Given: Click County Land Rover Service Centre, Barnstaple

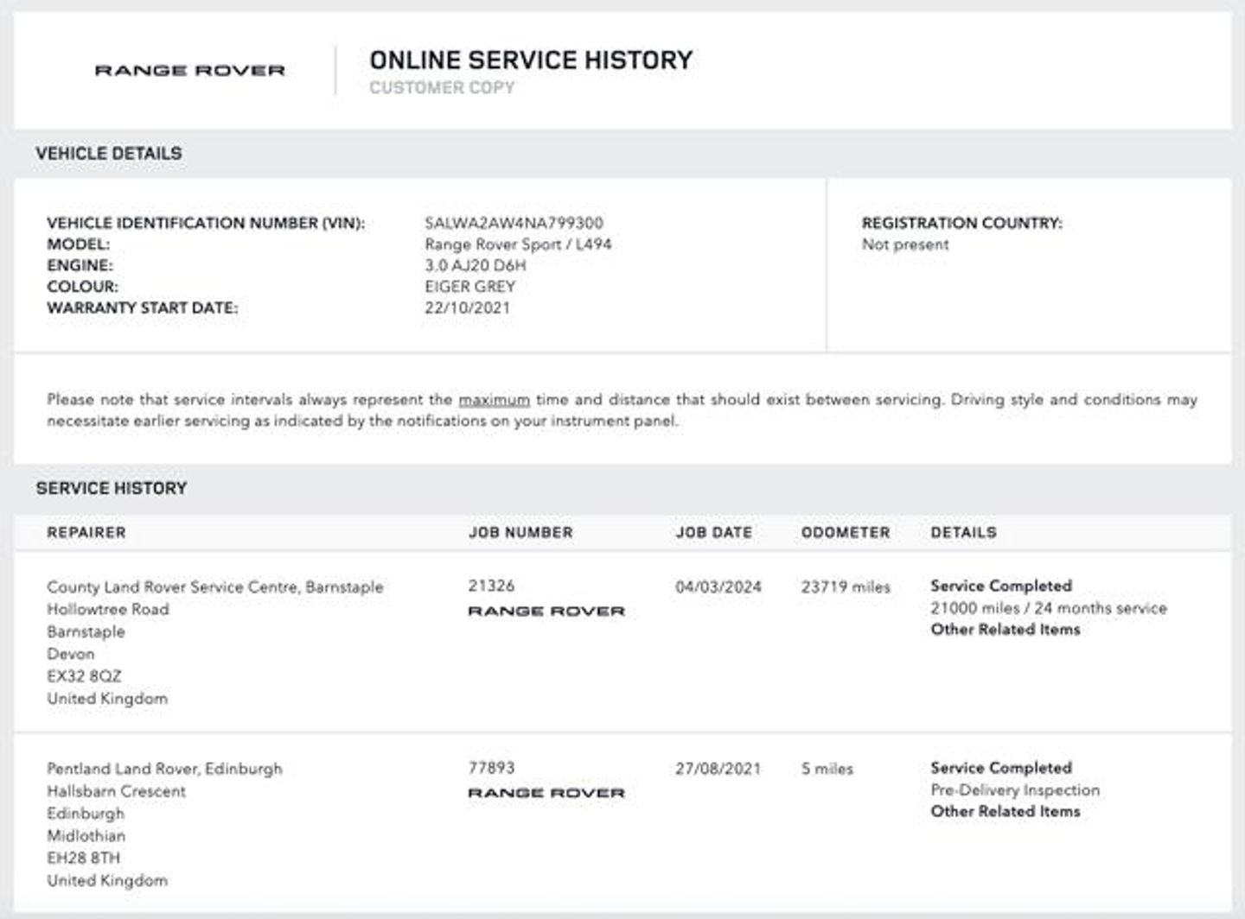Looking at the screenshot, I should click(x=214, y=587).
